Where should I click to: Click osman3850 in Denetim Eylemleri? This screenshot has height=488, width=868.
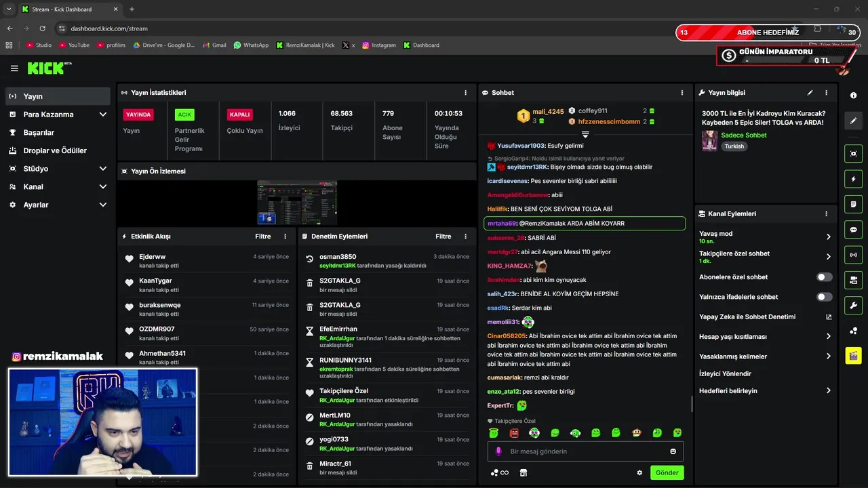click(x=338, y=257)
